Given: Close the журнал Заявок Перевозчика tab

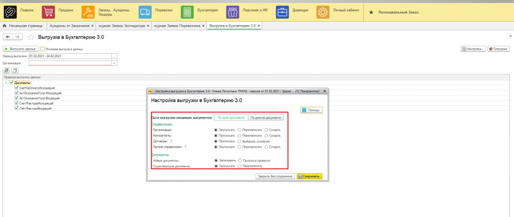Looking at the screenshot, I should [x=203, y=26].
